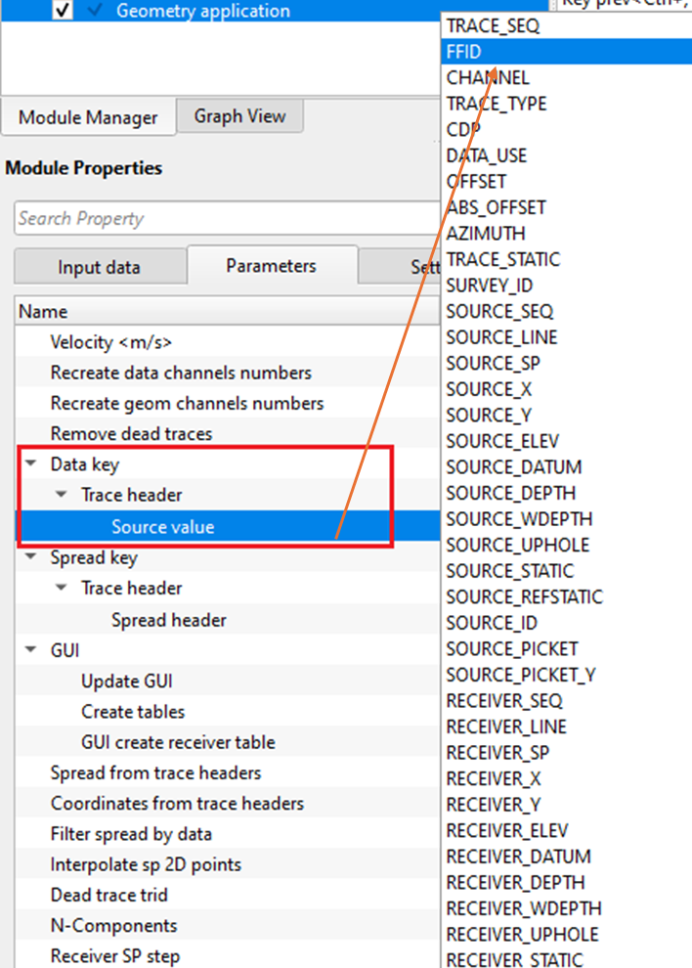
Task: Select RECEIVER_LINE from the list
Action: pos(505,726)
